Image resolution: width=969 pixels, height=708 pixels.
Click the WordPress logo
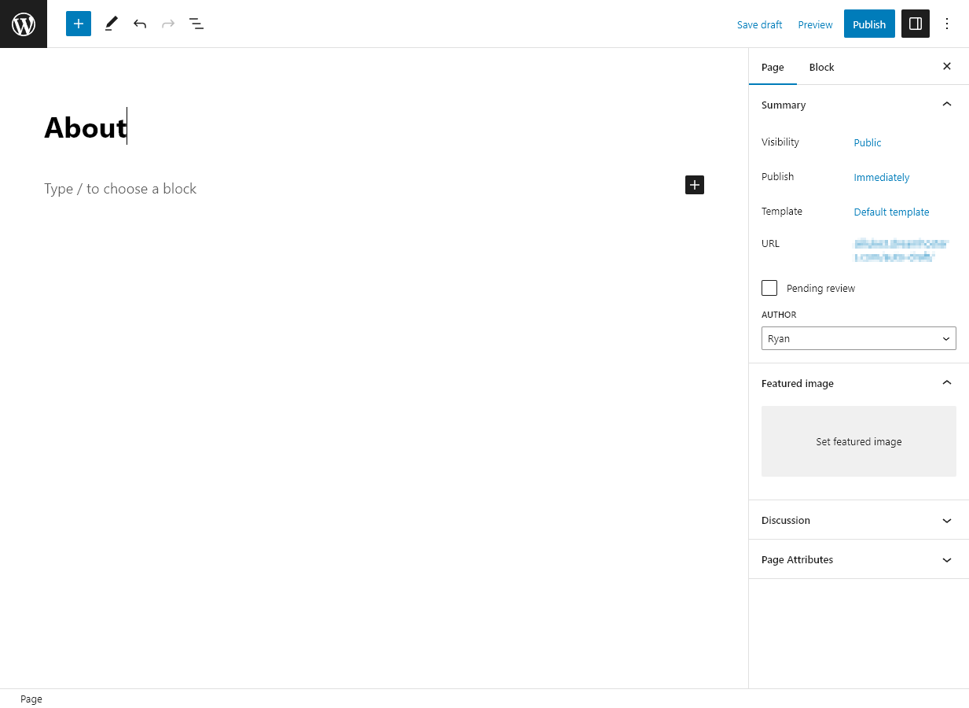click(23, 24)
